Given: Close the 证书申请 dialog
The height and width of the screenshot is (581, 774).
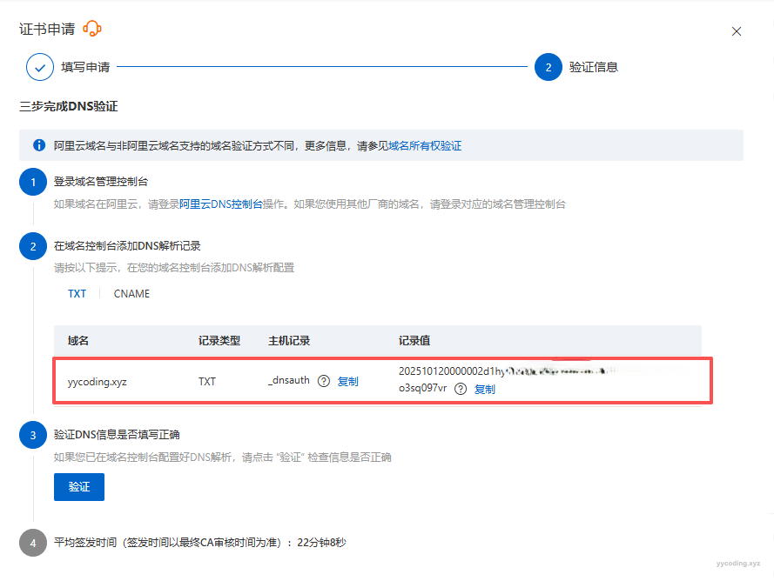Looking at the screenshot, I should pos(737,31).
